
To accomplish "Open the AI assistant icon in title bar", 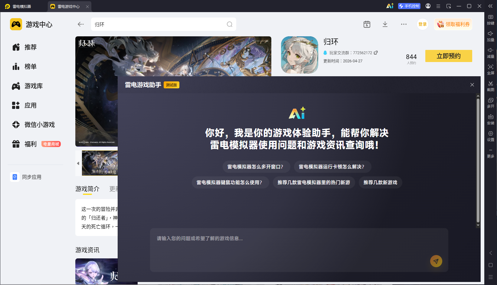I will 390,6.
